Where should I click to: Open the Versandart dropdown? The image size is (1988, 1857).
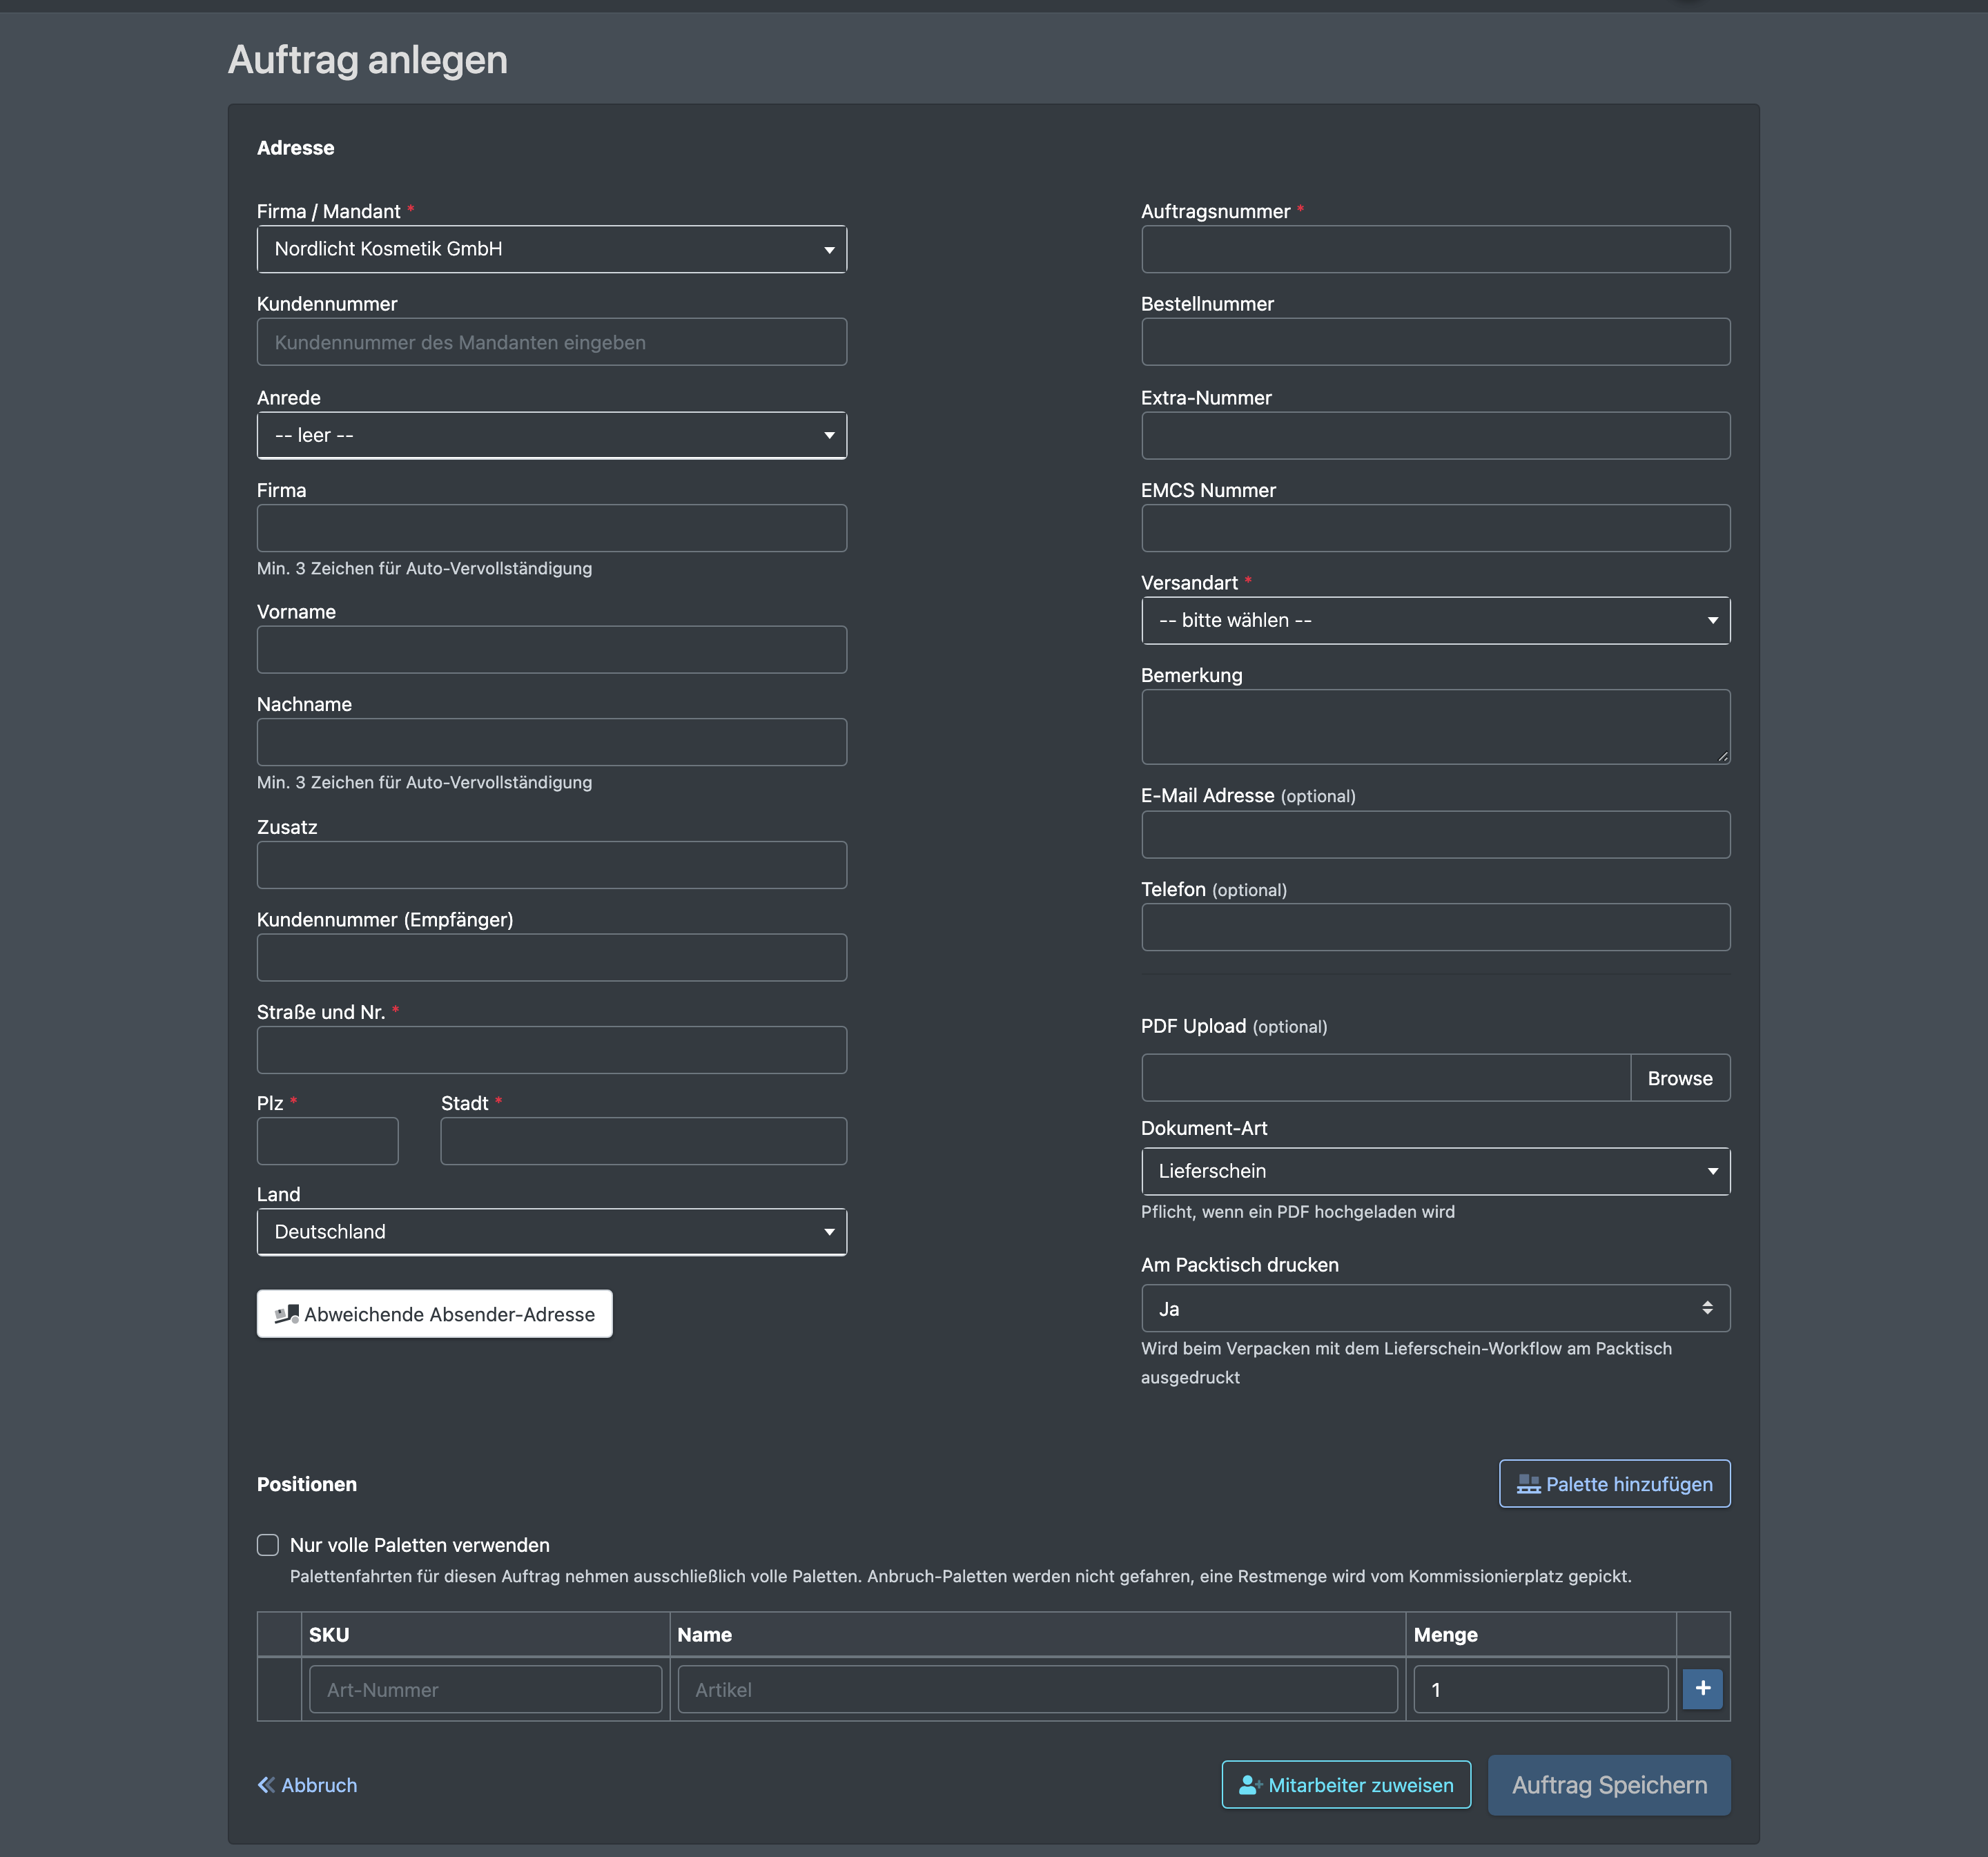click(x=1435, y=620)
